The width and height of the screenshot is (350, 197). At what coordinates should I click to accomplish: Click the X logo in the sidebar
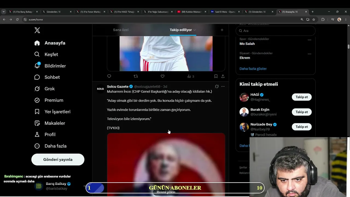[x=37, y=30]
